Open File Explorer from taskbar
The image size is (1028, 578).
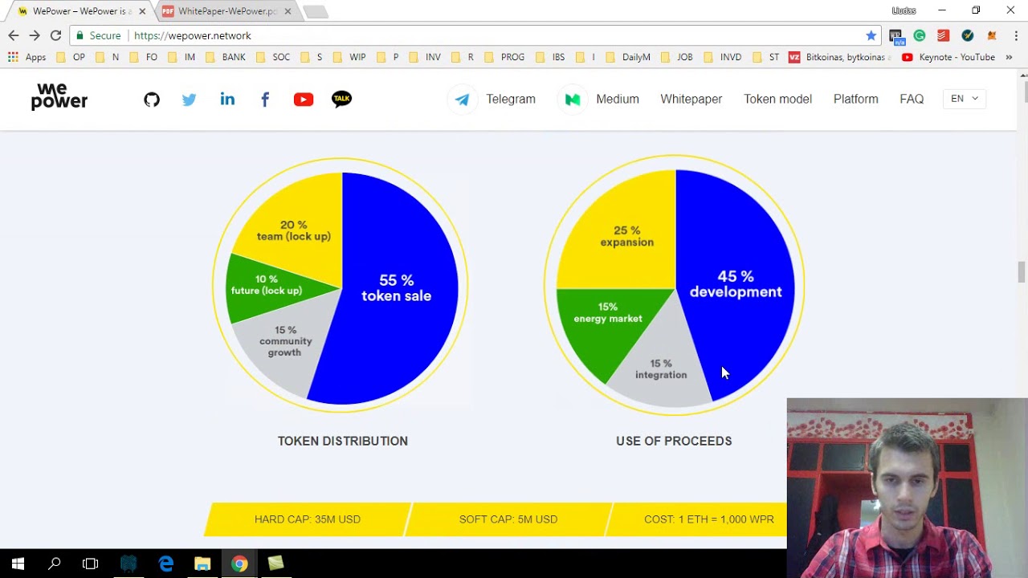coord(202,564)
